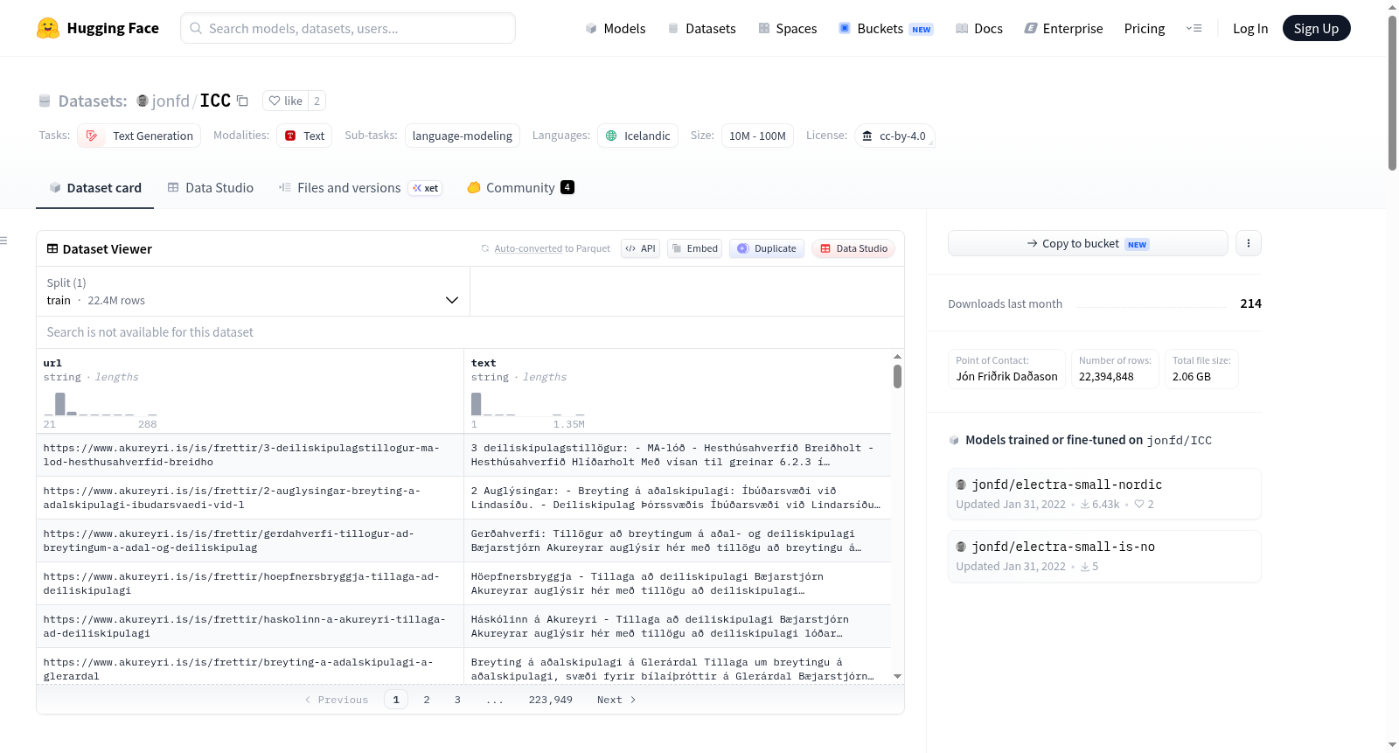Click the Auto-converted to Parquet link
1399x753 pixels.
(x=528, y=248)
